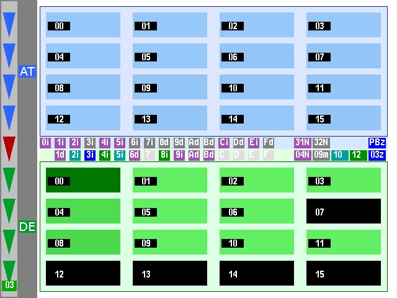
Task: Click green cell 10 in DE panel
Action: point(257,242)
